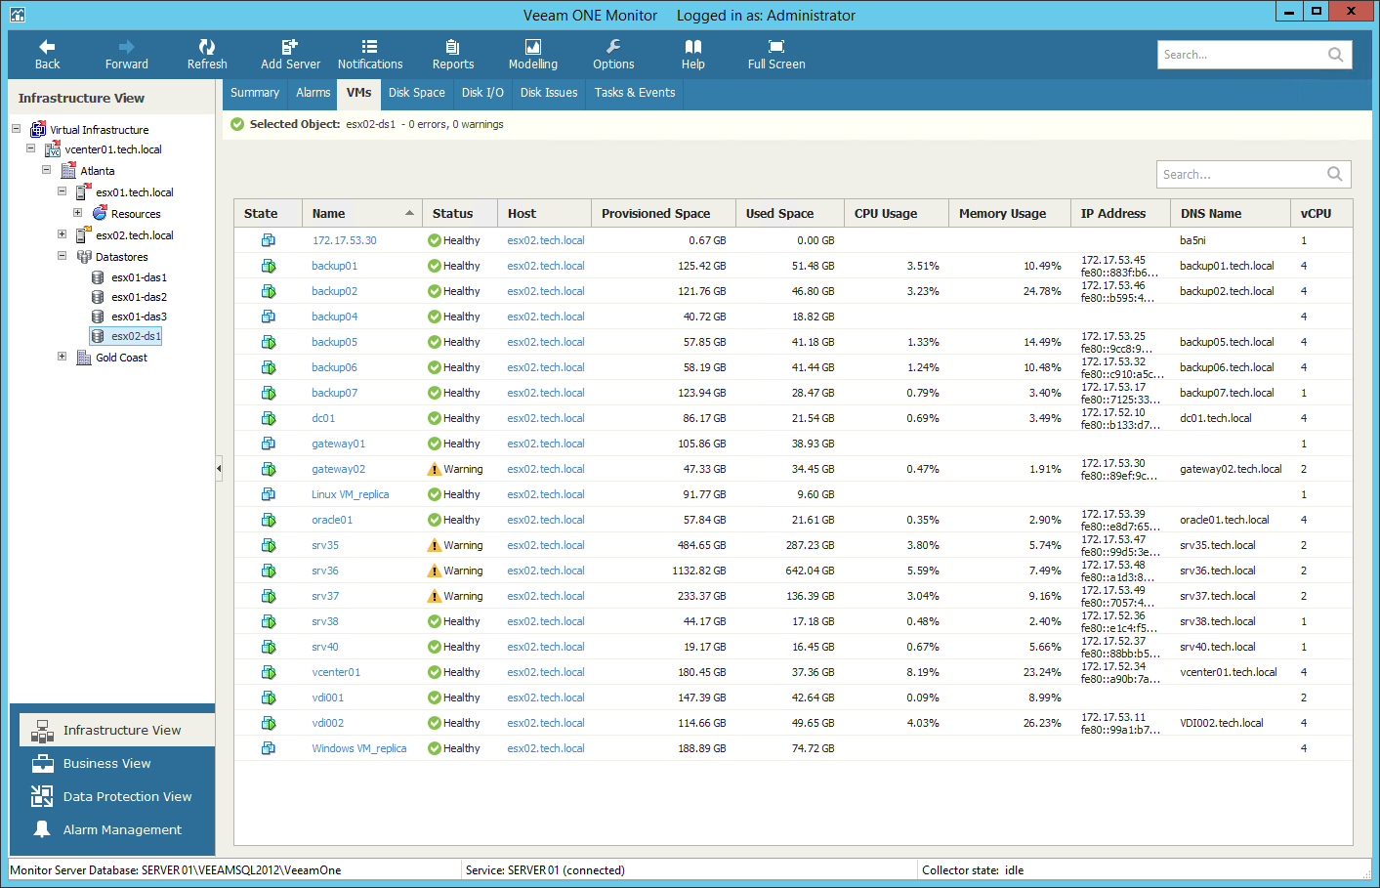
Task: Collapse the left Infrastructure pane splitter
Action: click(219, 469)
